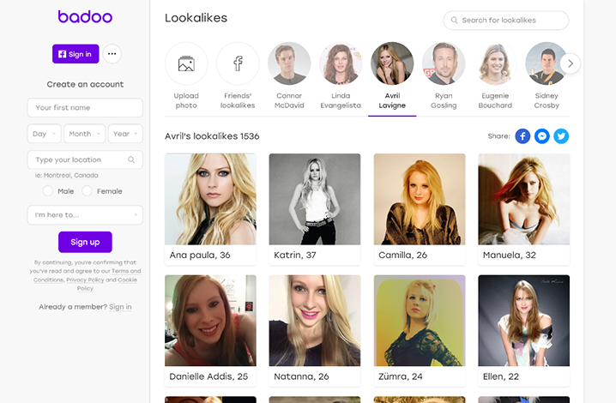Open Zümra, 24 profile photo

pos(420,321)
